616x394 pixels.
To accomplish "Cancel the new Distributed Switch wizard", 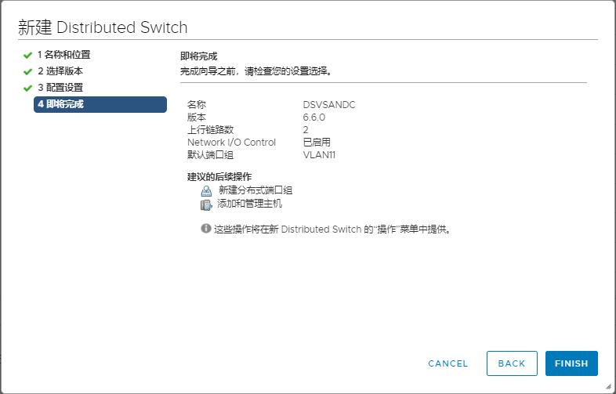I will tap(448, 363).
